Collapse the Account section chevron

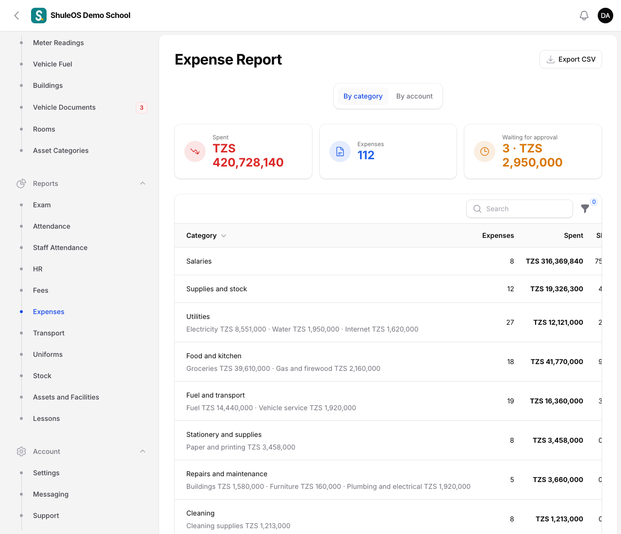(x=143, y=451)
